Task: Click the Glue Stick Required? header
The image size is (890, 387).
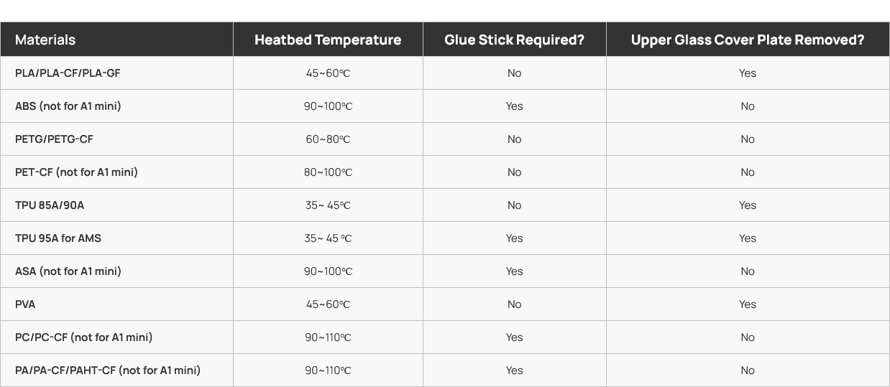Action: (x=514, y=39)
